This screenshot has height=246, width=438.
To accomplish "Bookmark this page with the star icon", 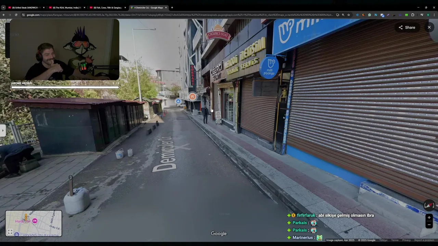I will pyautogui.click(x=349, y=15).
